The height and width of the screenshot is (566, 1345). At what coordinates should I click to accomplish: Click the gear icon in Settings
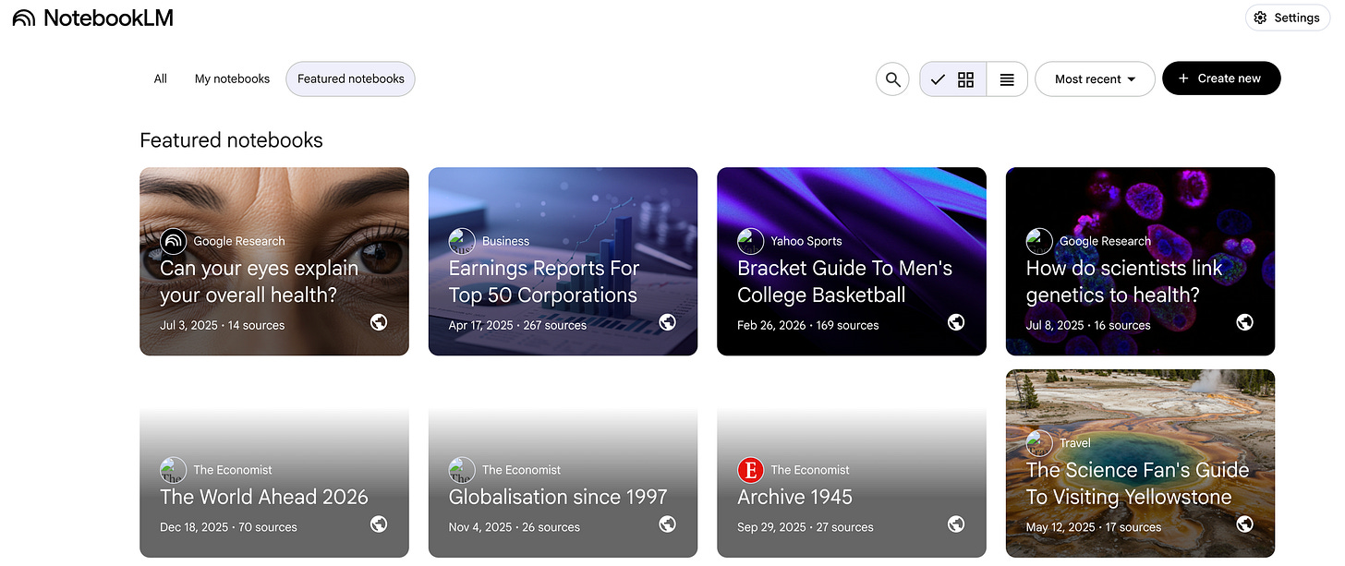point(1262,18)
